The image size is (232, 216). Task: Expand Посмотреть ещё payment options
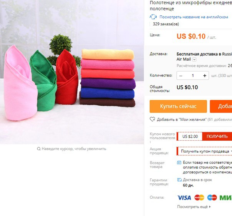click(194, 207)
